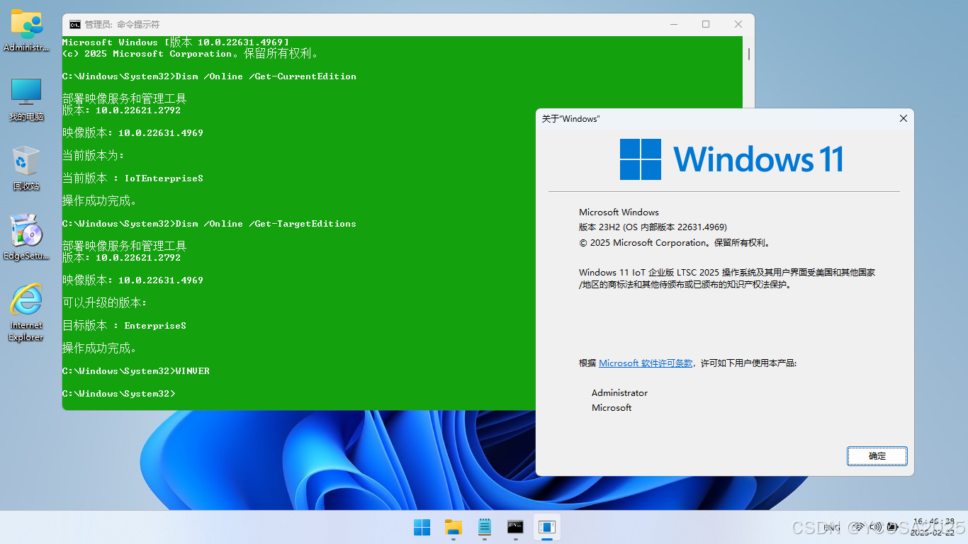Open the Microsoft 软件许可条款 link

(646, 363)
